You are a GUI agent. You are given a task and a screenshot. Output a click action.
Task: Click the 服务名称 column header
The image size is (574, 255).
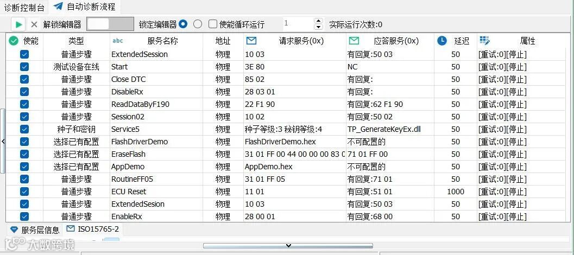pyautogui.click(x=156, y=41)
